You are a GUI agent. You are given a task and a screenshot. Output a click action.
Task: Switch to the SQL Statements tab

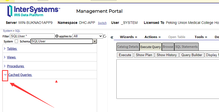point(186,47)
